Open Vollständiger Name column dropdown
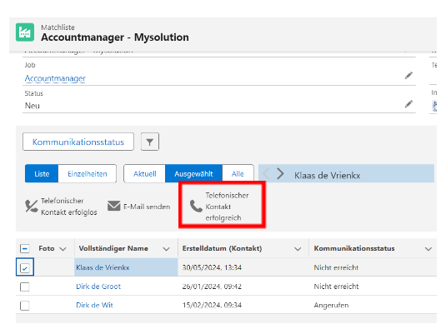 [x=166, y=249]
